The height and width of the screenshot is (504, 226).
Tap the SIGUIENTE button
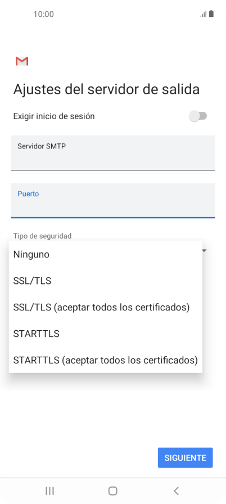(x=186, y=458)
